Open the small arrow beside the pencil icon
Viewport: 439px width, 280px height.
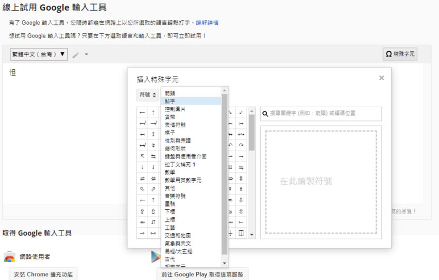point(87,54)
